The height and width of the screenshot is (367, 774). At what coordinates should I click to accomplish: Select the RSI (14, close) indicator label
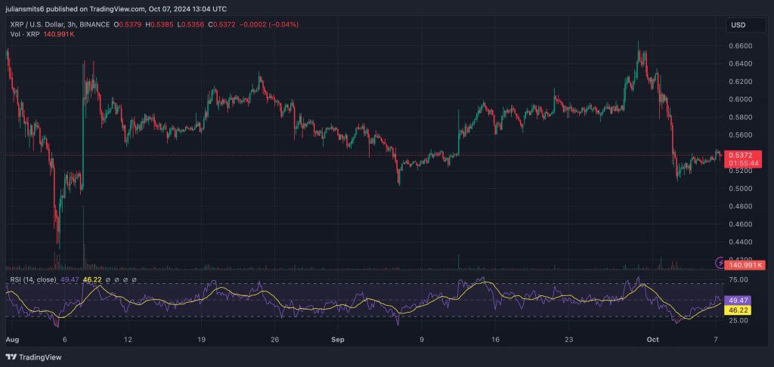[33, 280]
